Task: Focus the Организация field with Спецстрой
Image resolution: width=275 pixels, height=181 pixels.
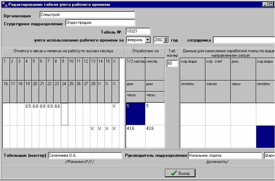Action: pyautogui.click(x=87, y=15)
